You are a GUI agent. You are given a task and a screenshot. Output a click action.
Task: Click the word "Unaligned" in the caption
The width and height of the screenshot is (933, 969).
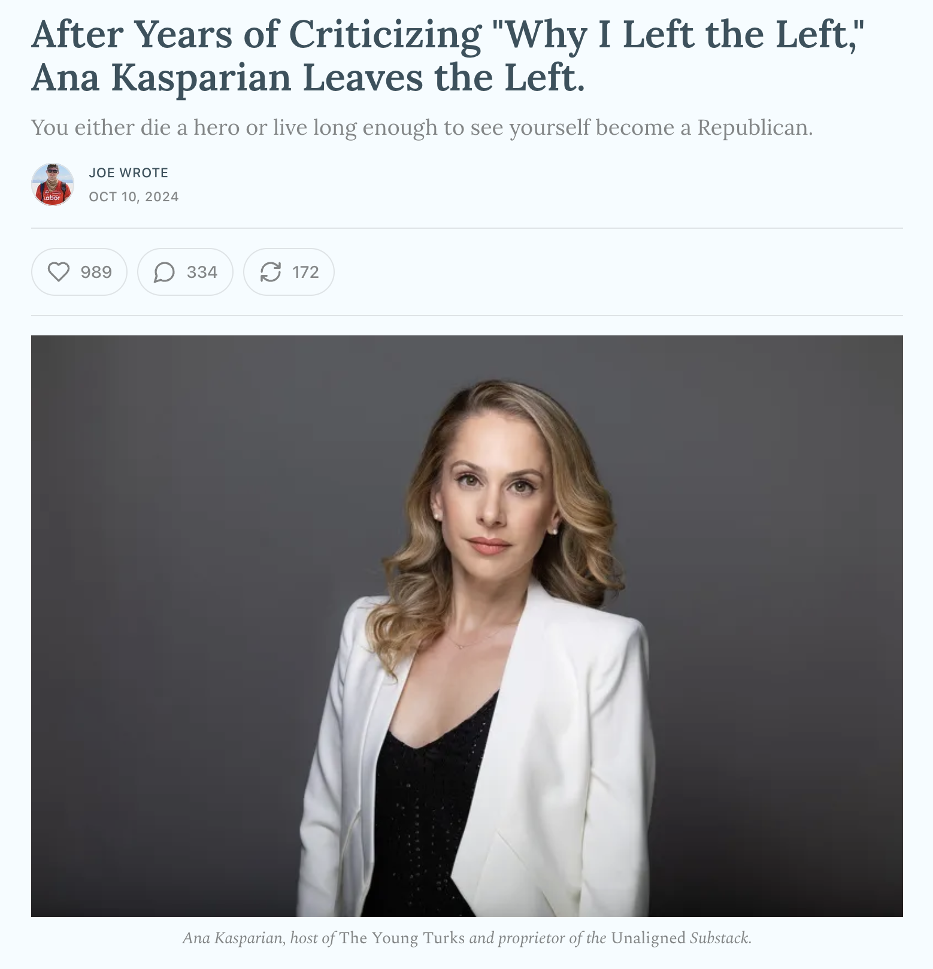point(649,938)
